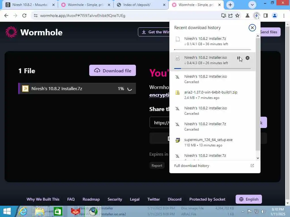The image size is (290, 217).
Task: Click the Get the Windows app button
Action: [x=154, y=32]
